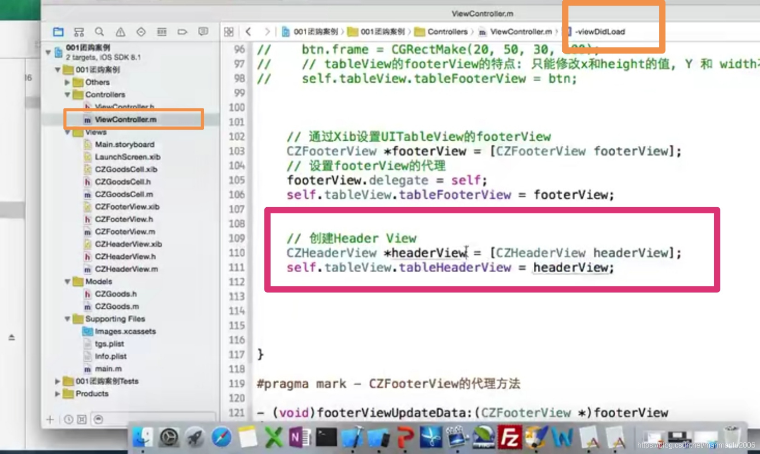This screenshot has height=454, width=760.
Task: Collapse the 001团购案例 yellow group folder
Action: [58, 70]
